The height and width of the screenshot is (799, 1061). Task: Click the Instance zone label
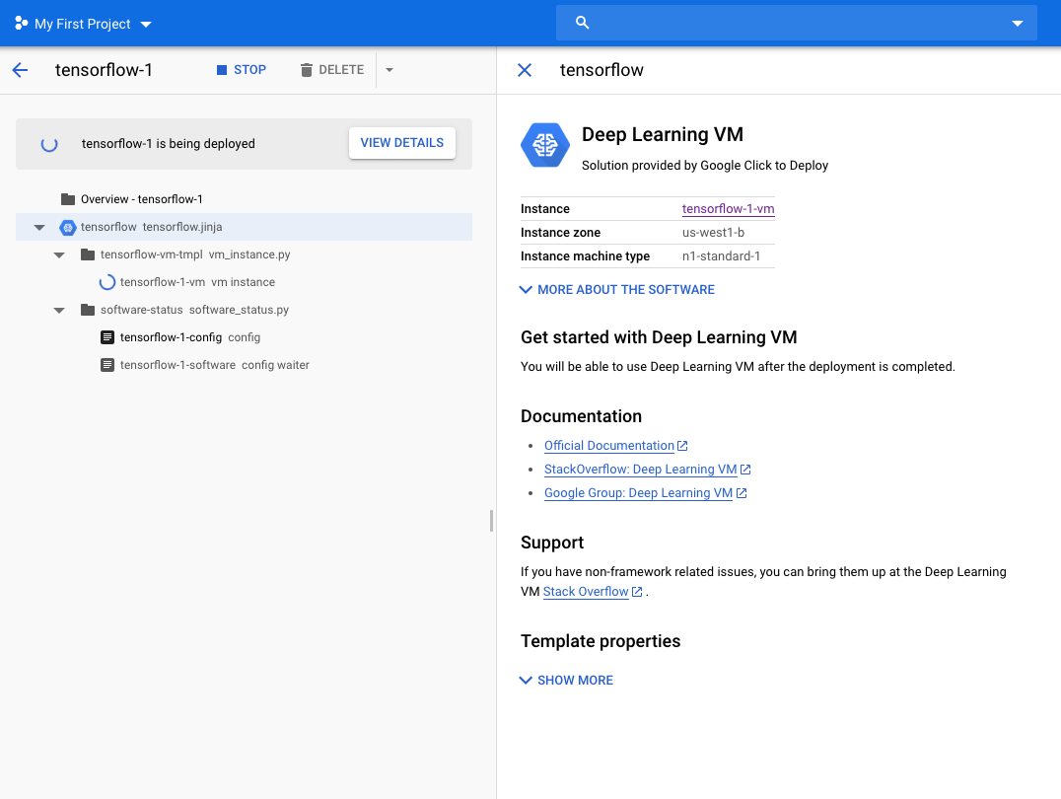coord(560,232)
